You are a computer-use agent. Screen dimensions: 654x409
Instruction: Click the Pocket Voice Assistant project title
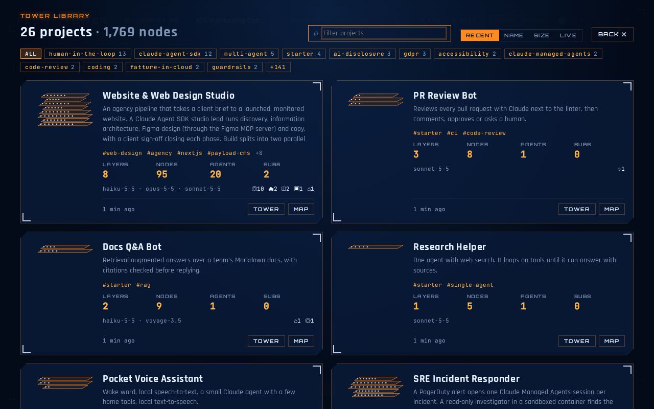point(153,379)
